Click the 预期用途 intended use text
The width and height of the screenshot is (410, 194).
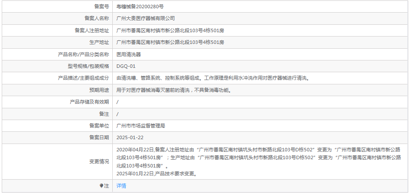(x=173, y=90)
